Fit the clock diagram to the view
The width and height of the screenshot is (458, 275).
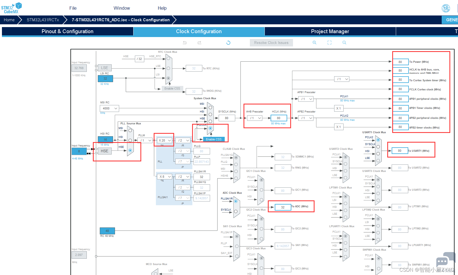(329, 43)
